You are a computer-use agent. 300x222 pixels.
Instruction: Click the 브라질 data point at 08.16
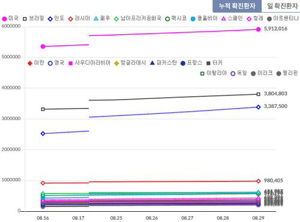click(43, 109)
